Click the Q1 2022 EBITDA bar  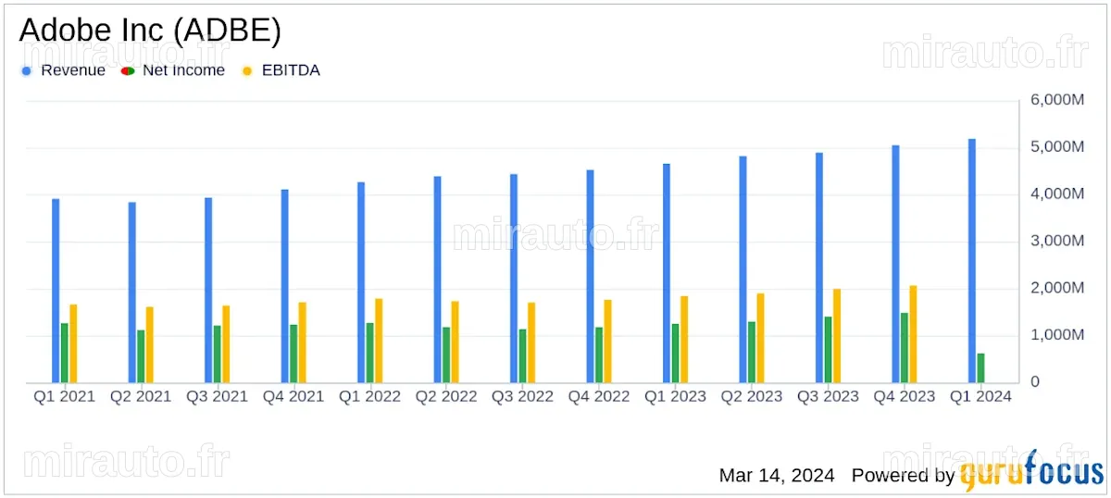(x=379, y=341)
